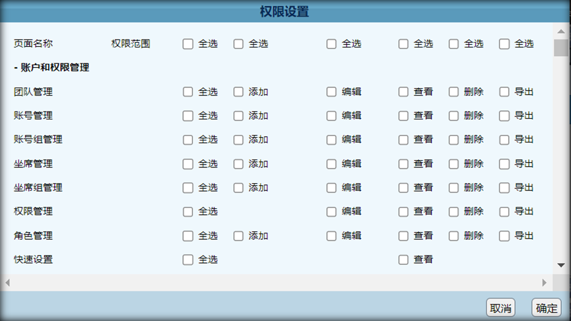This screenshot has height=321, width=571.
Task: Click the vertical scrollbar up arrow
Action: pyautogui.click(x=561, y=31)
